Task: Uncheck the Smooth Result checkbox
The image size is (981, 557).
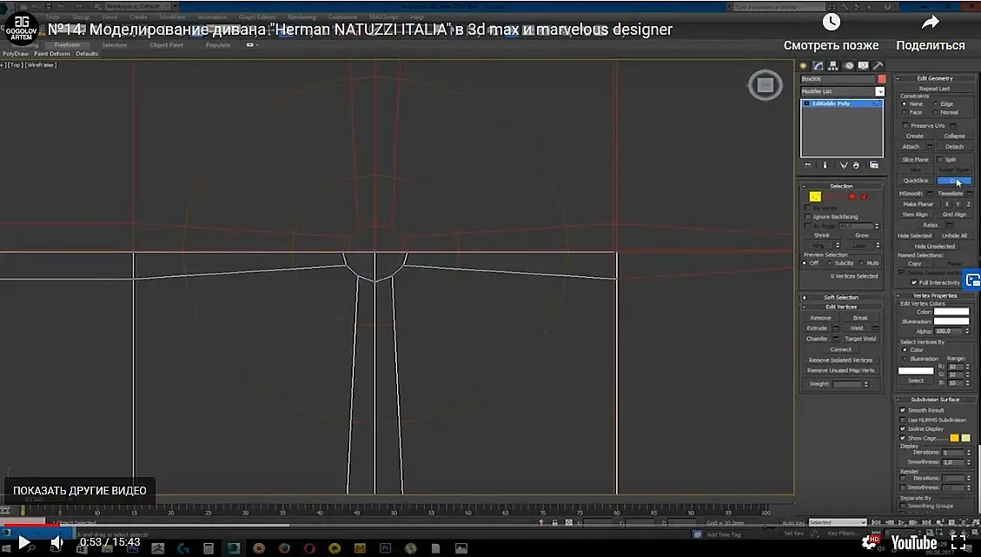Action: click(903, 410)
